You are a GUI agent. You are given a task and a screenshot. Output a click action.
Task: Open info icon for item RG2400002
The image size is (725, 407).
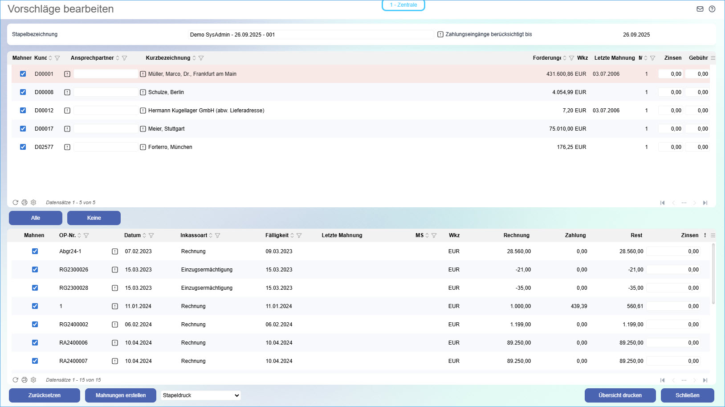[x=115, y=325]
